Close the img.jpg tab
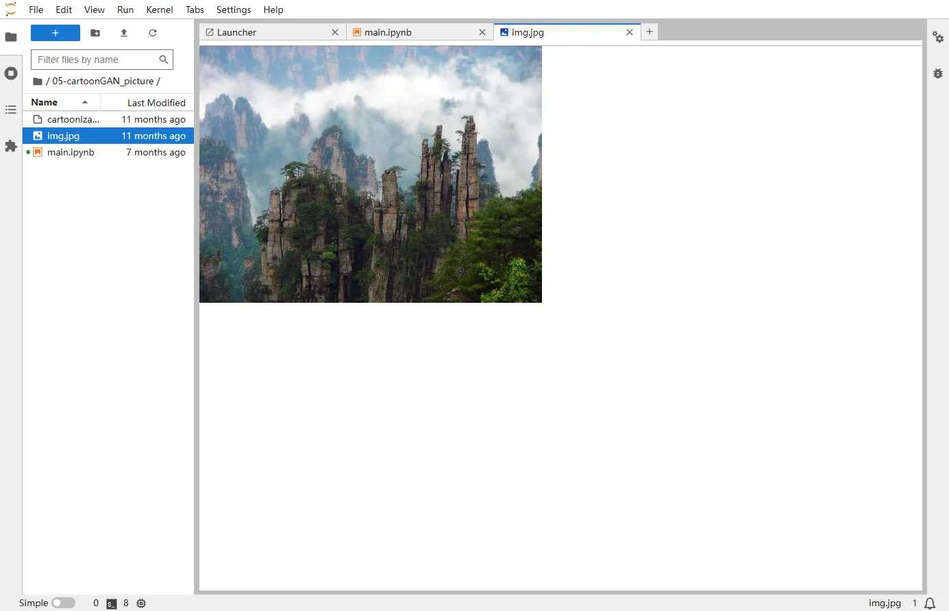 pos(630,32)
